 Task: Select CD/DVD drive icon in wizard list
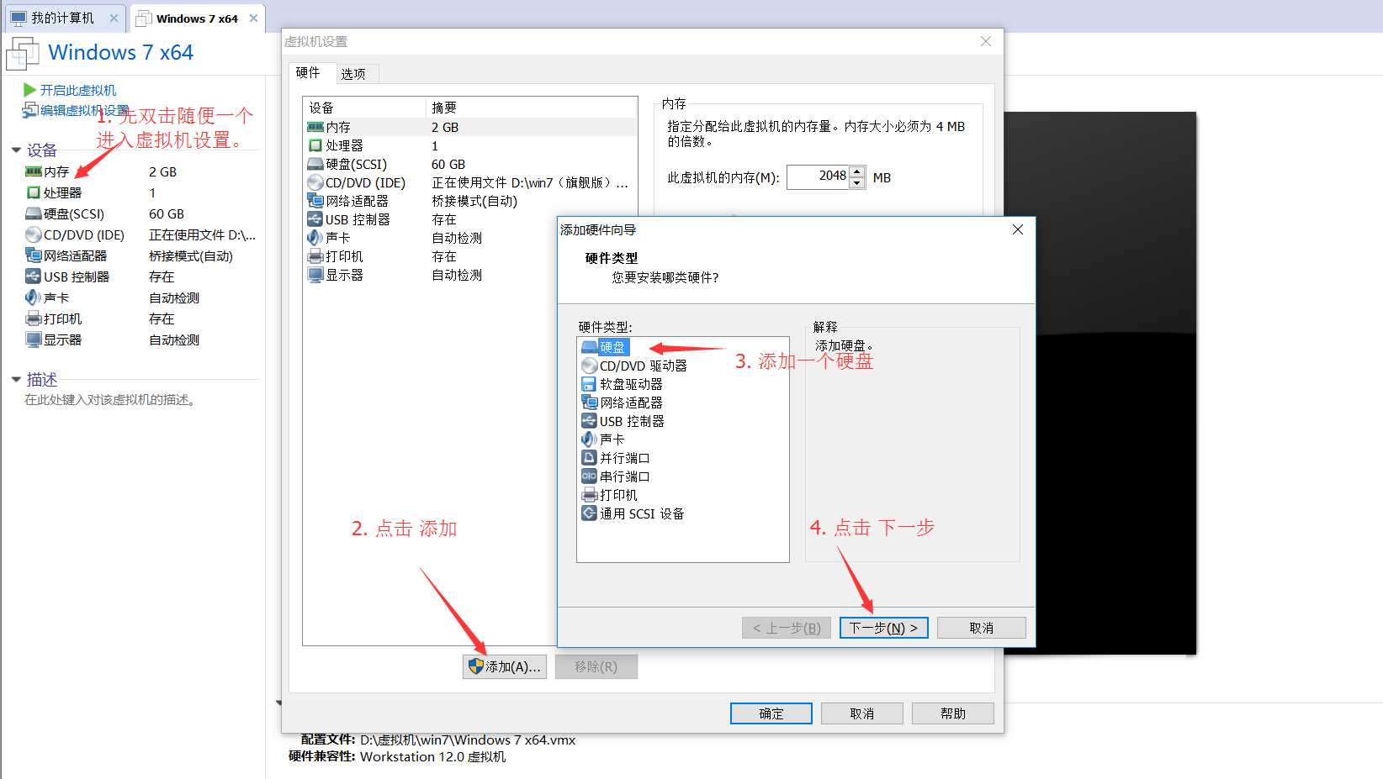point(589,366)
